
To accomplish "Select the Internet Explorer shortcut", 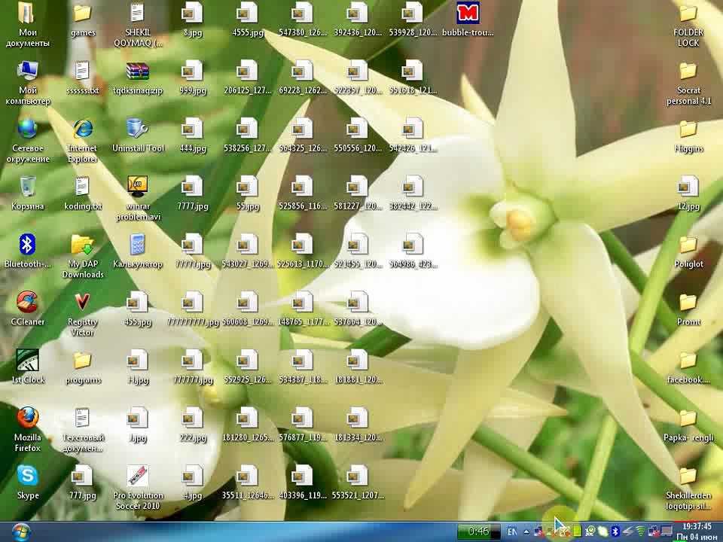I will pyautogui.click(x=83, y=129).
